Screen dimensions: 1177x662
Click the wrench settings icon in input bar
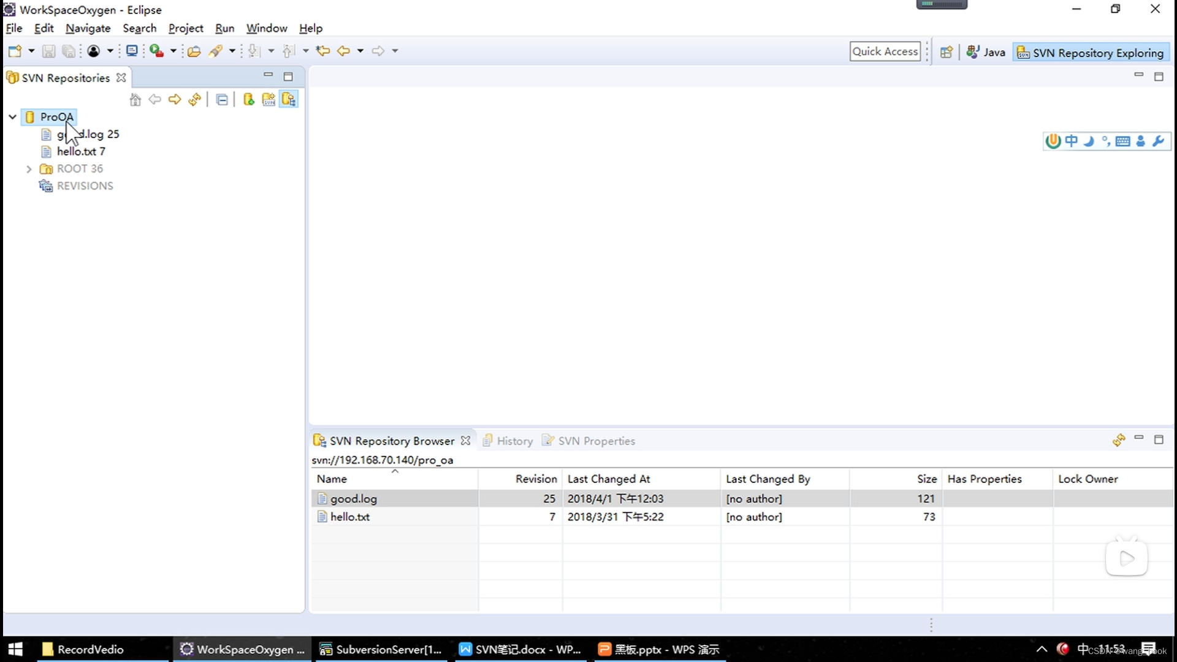tap(1158, 141)
